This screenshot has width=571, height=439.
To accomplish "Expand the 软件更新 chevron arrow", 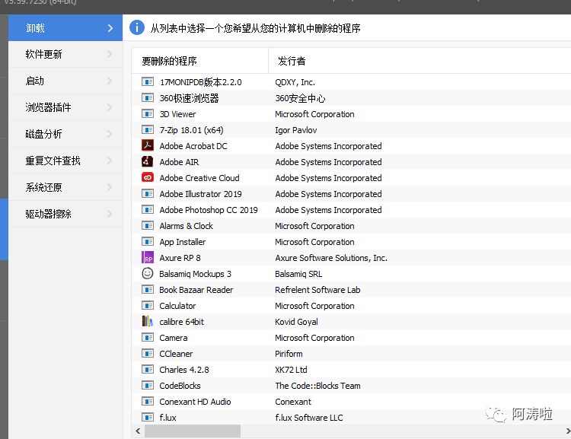I will tap(110, 54).
